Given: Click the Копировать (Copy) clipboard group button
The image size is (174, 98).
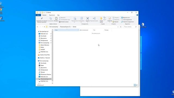Looking at the screenshot, I should (51, 19).
